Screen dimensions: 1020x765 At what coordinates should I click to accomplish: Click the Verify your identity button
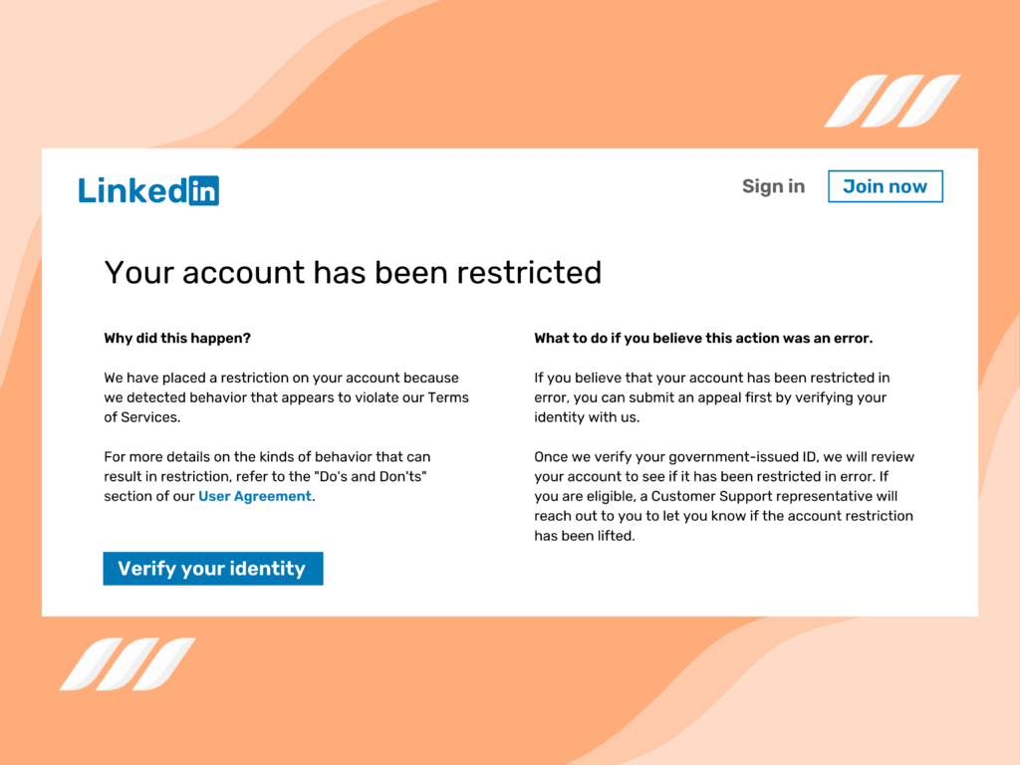tap(212, 568)
